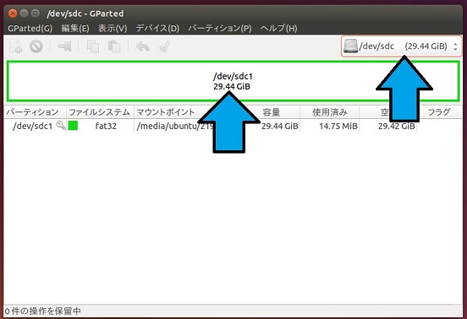
Task: Open the 表示(V) menu
Action: (113, 29)
